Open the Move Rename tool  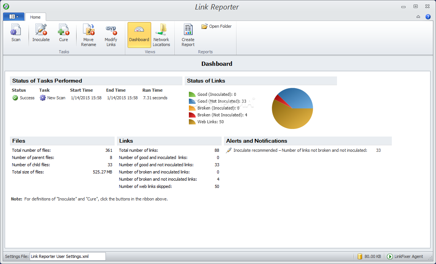[x=88, y=35]
